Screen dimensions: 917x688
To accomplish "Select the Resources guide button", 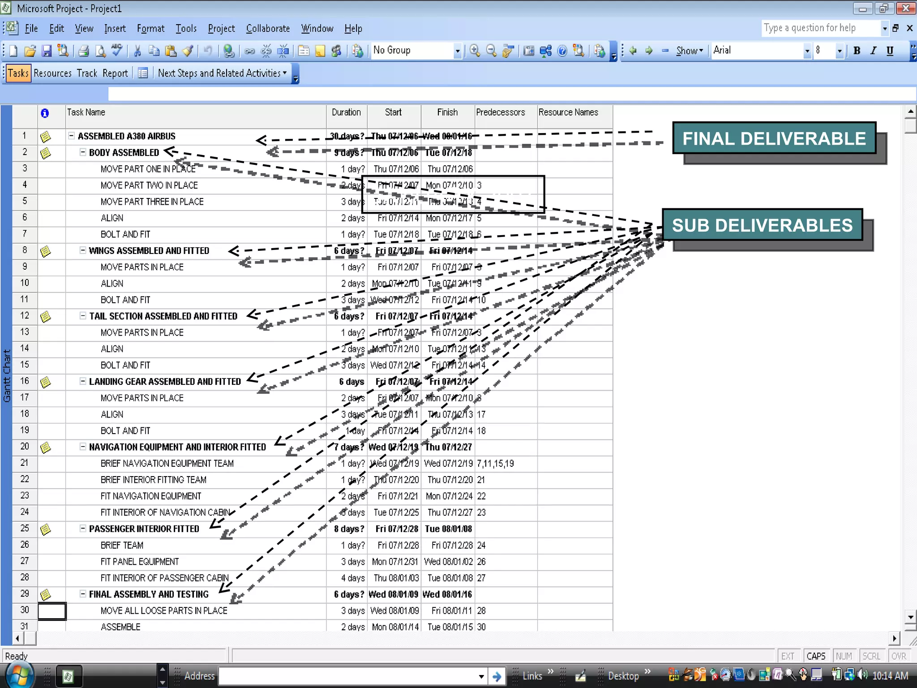I will pos(52,73).
